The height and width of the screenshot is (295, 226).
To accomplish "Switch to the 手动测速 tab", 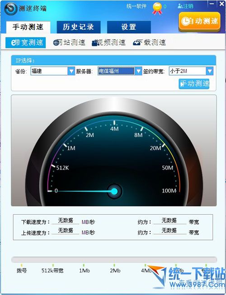I will [28, 27].
